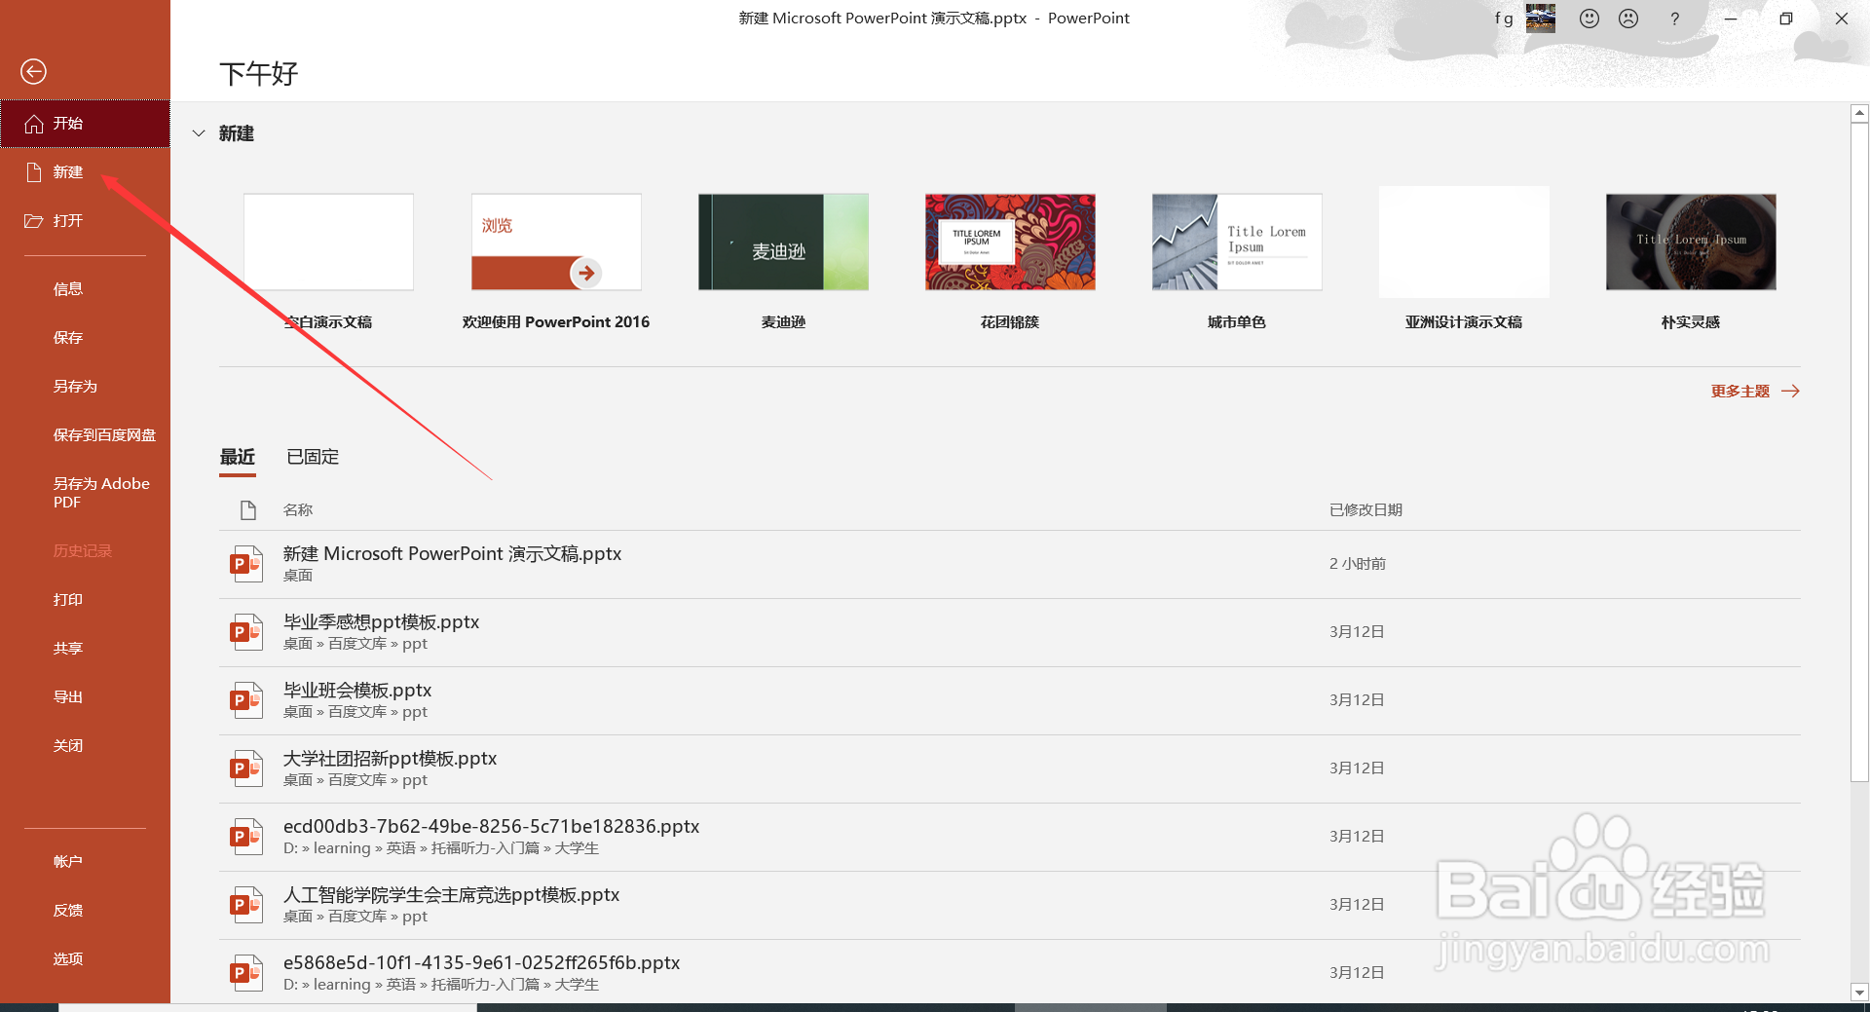Collapse the 新建 section chevron

[x=199, y=133]
